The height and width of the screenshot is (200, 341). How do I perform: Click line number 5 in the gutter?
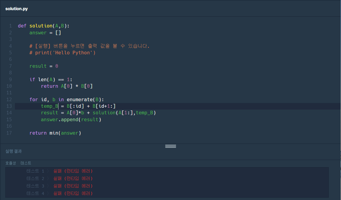click(10, 53)
